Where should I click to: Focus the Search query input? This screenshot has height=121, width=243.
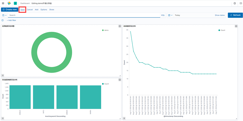point(84,15)
